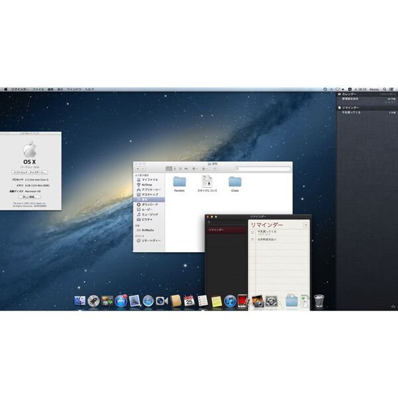Select アプリケーション in Finder sidebar
398x398 pixels.
coord(149,190)
